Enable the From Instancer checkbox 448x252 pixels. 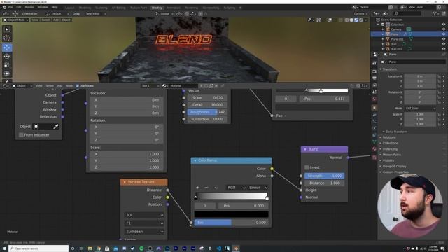pyautogui.click(x=21, y=135)
